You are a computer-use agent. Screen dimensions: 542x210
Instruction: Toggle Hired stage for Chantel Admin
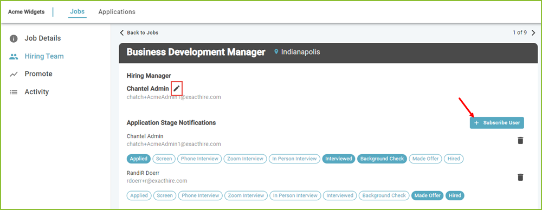click(x=454, y=159)
